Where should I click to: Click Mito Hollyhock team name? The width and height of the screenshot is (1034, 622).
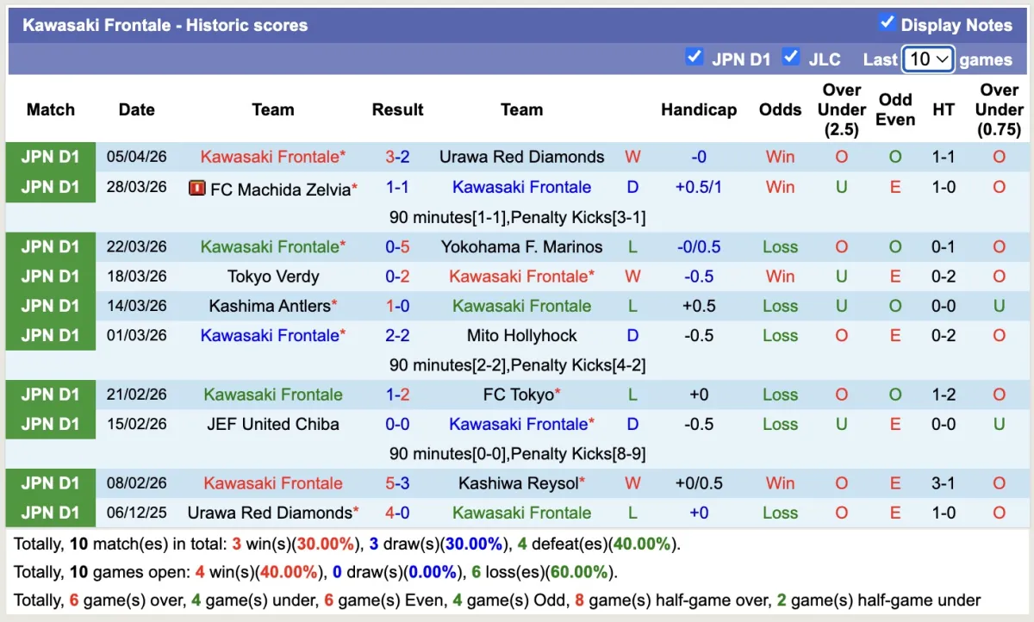(521, 335)
